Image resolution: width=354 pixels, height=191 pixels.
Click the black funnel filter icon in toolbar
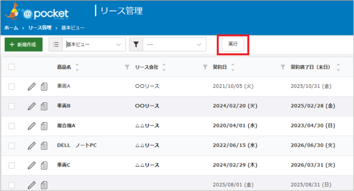pos(136,44)
